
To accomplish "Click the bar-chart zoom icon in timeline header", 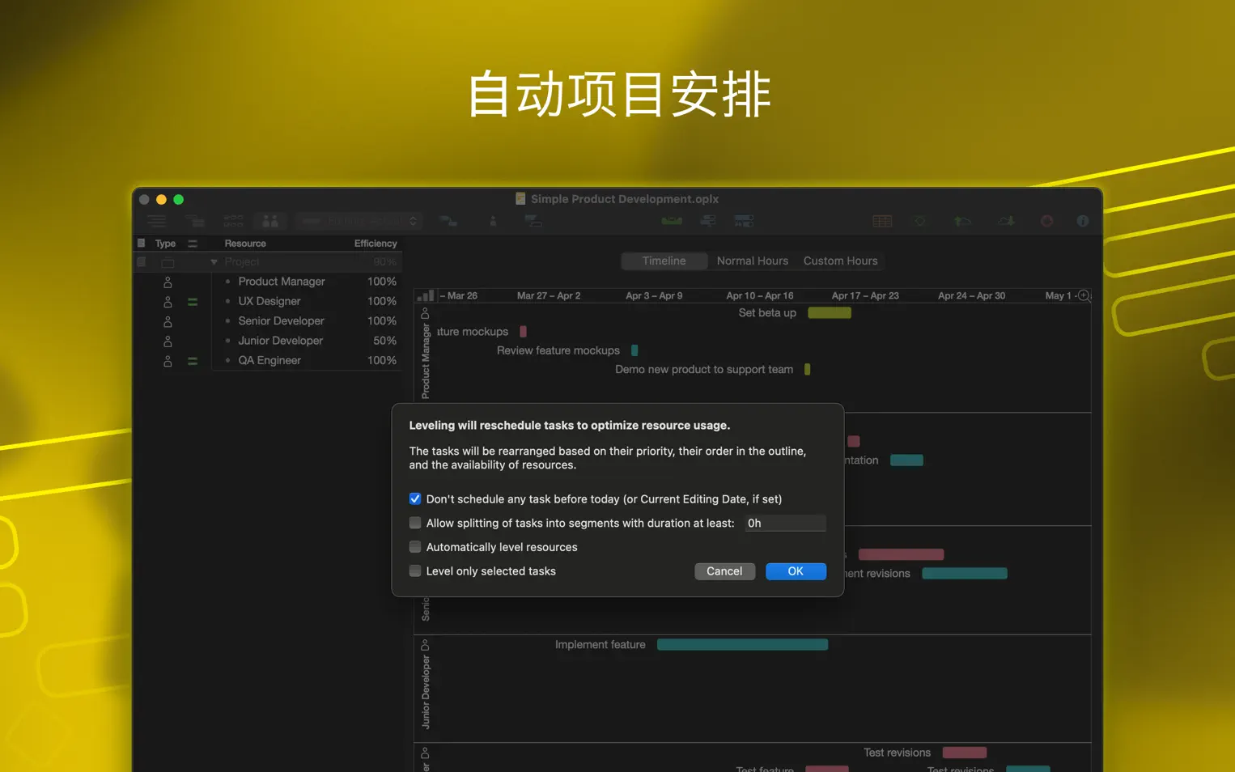I will [x=426, y=295].
